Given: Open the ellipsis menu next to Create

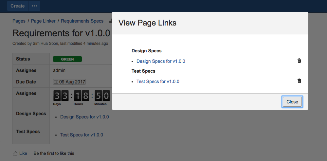Looking at the screenshot, I should click(x=34, y=6).
